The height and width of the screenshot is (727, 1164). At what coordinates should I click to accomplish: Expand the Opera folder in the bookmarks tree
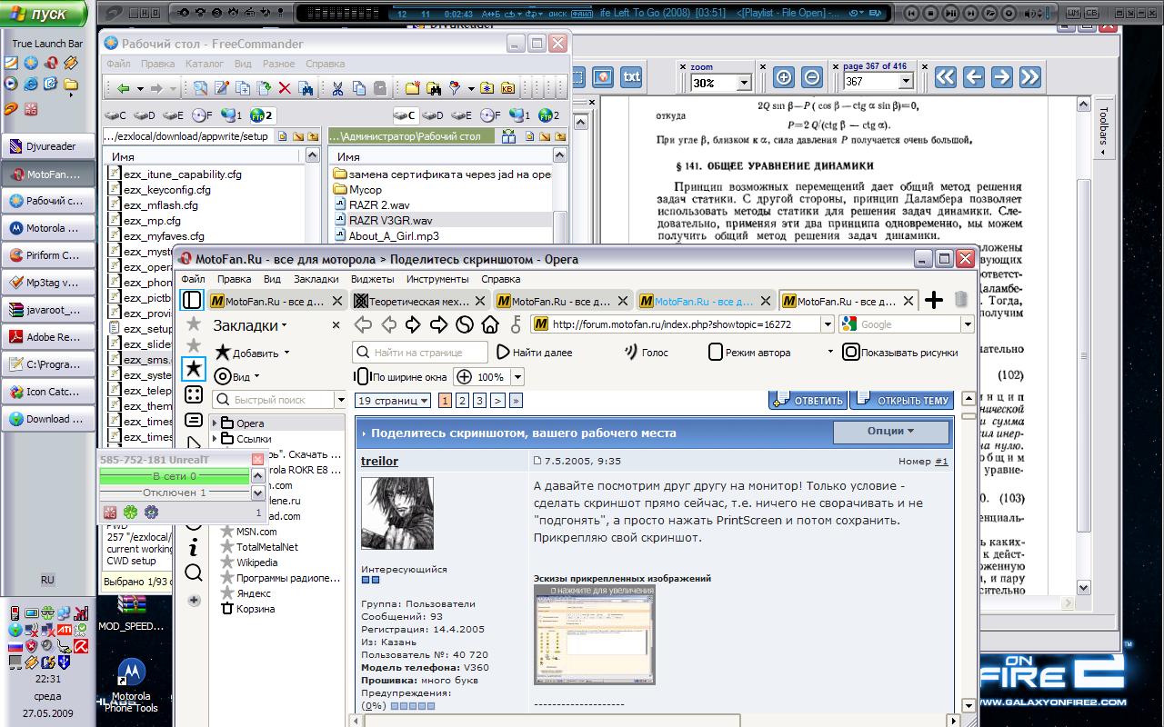tap(216, 423)
